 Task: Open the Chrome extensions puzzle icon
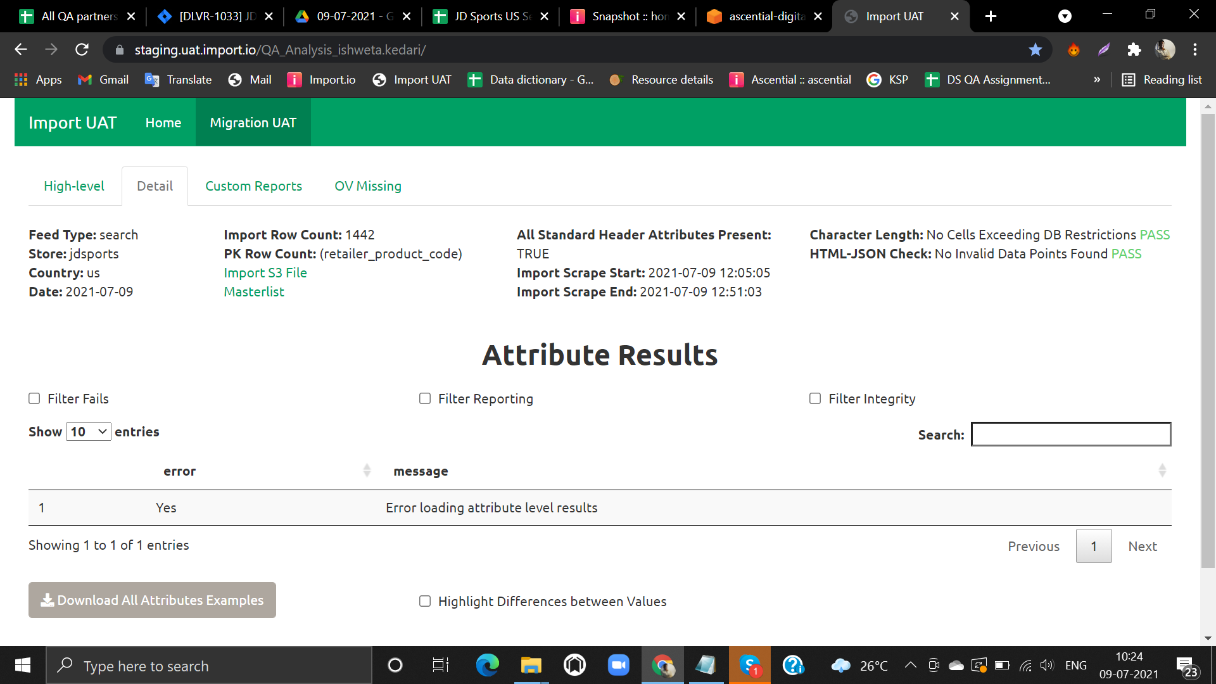pos(1134,49)
